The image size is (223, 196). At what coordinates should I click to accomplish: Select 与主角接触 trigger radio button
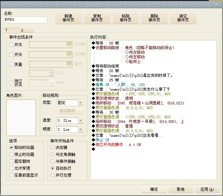point(52,154)
